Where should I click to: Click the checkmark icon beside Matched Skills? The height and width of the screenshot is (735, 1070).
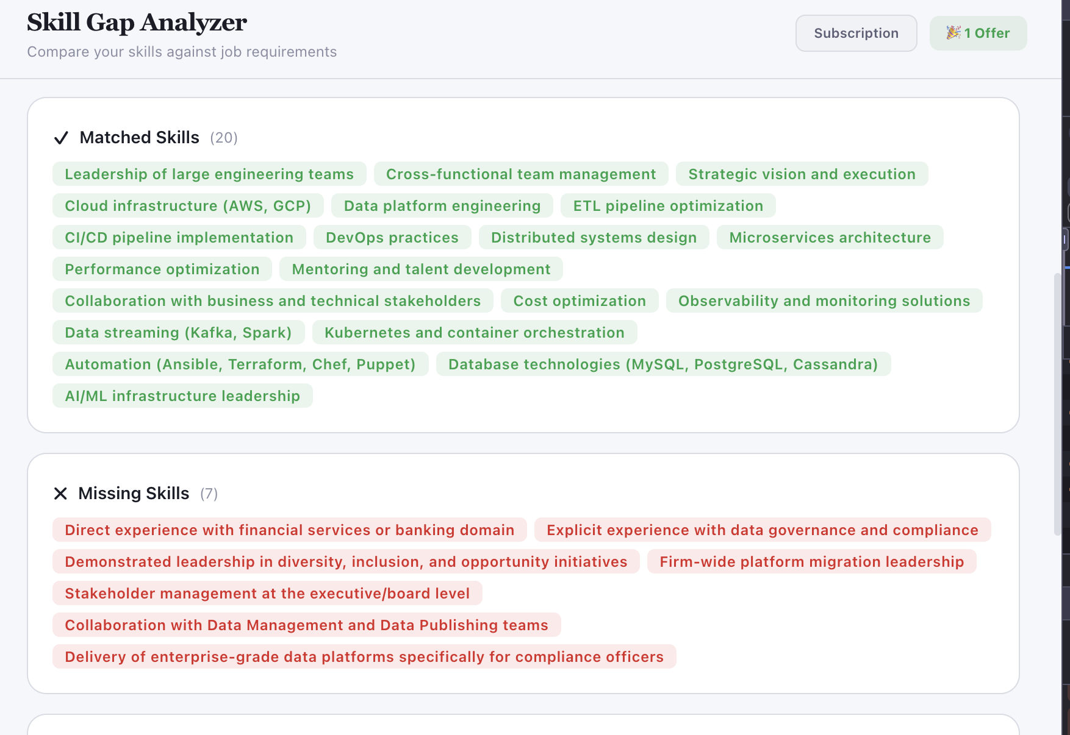[62, 138]
